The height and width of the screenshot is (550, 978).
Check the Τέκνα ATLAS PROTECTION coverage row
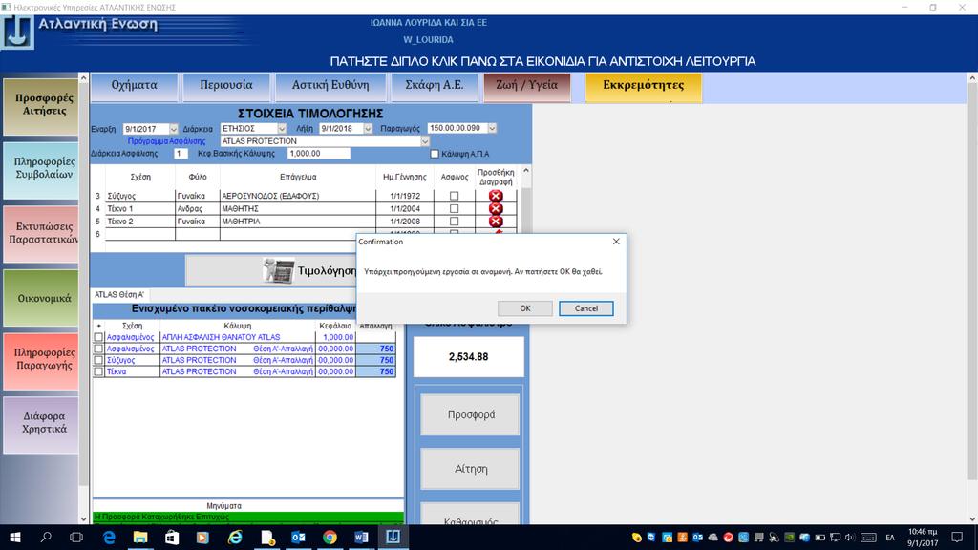click(x=98, y=371)
